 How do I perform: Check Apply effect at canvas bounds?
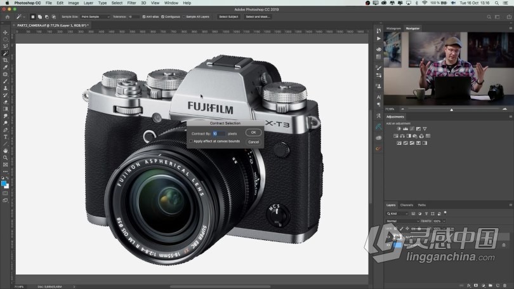pyautogui.click(x=191, y=141)
